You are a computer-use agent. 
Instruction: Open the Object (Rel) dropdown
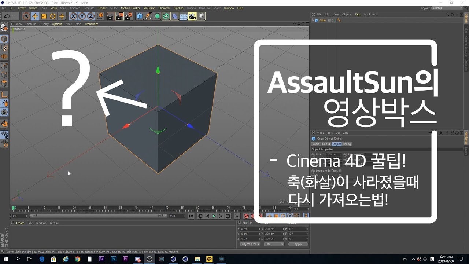click(250, 244)
